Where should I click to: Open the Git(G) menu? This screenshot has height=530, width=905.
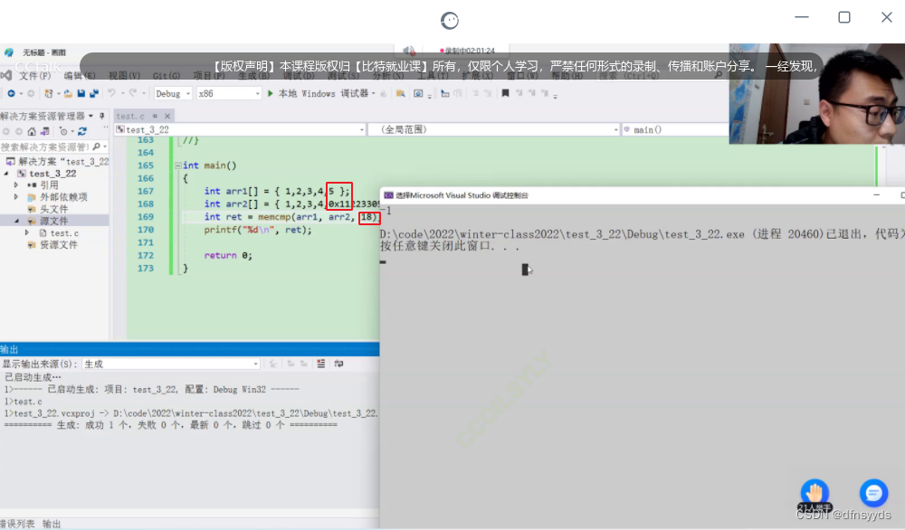click(x=167, y=76)
